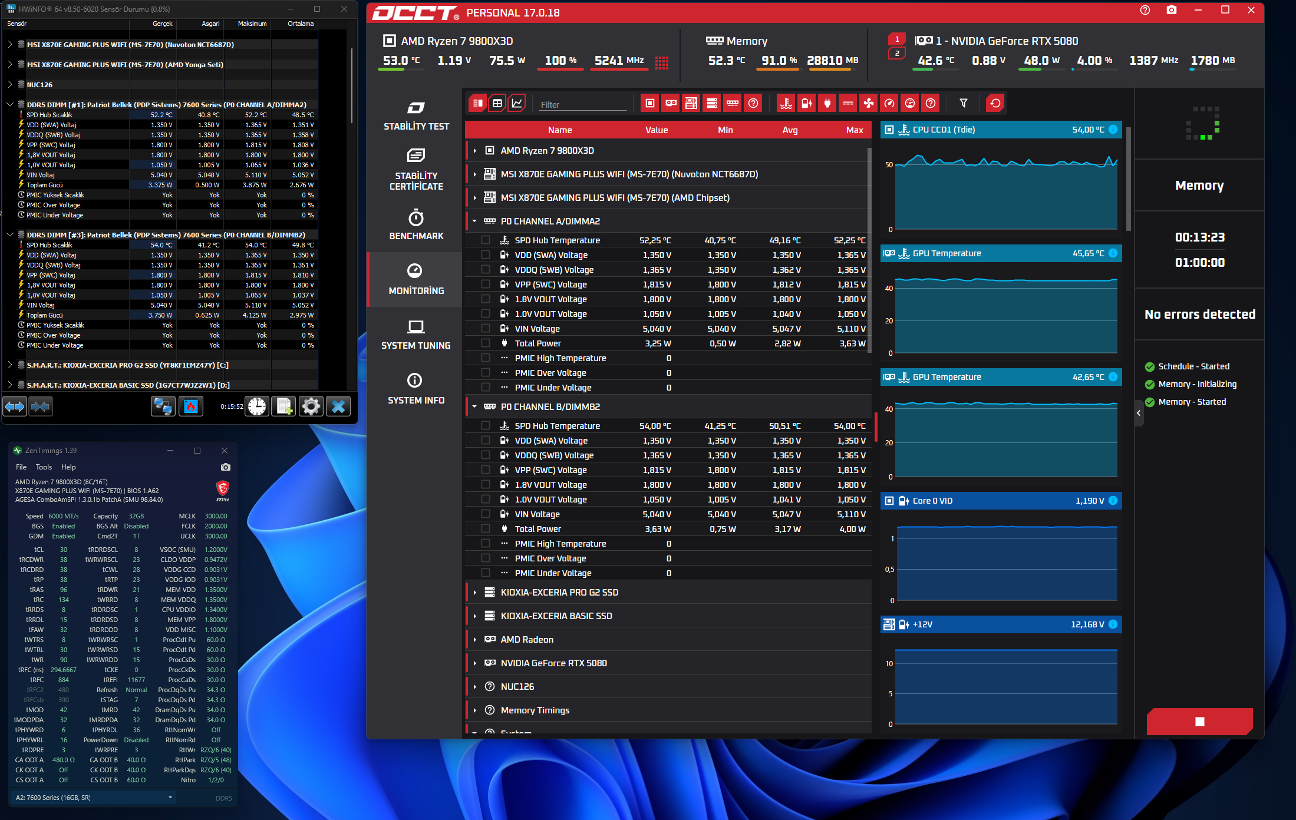Go to the SYSTEM TUNING section

click(416, 335)
